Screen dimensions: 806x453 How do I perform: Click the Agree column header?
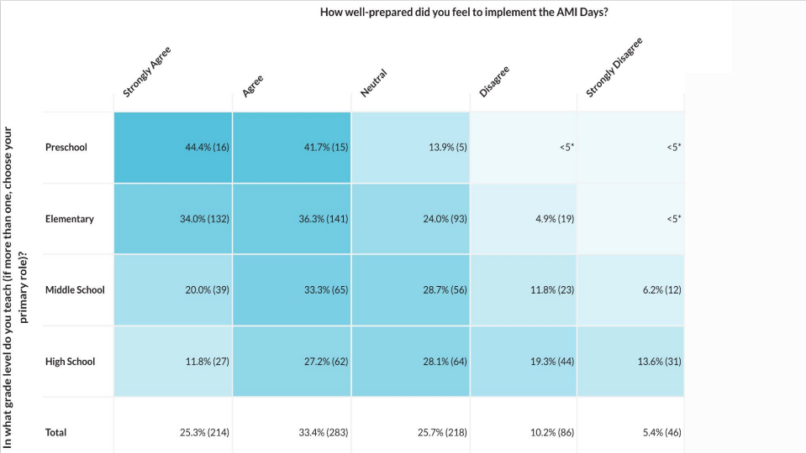253,86
